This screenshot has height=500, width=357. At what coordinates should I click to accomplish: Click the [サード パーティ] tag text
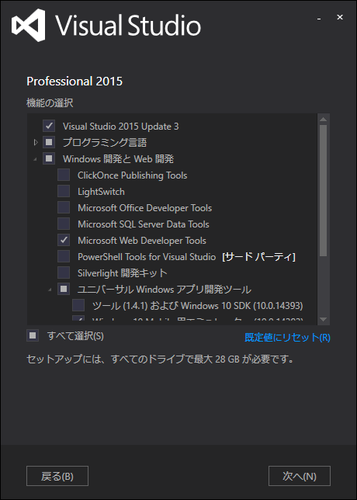(x=258, y=257)
